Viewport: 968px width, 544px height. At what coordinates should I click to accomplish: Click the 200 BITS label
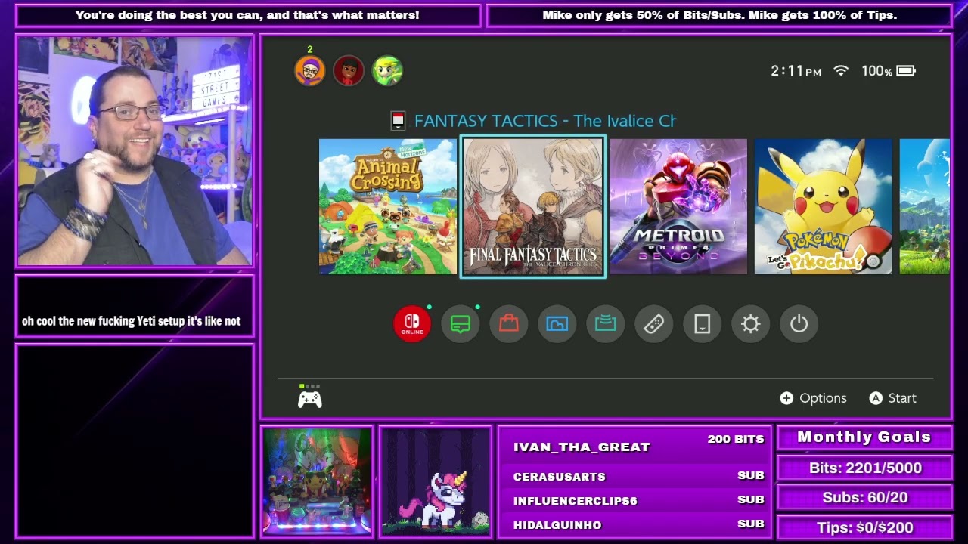click(x=736, y=439)
